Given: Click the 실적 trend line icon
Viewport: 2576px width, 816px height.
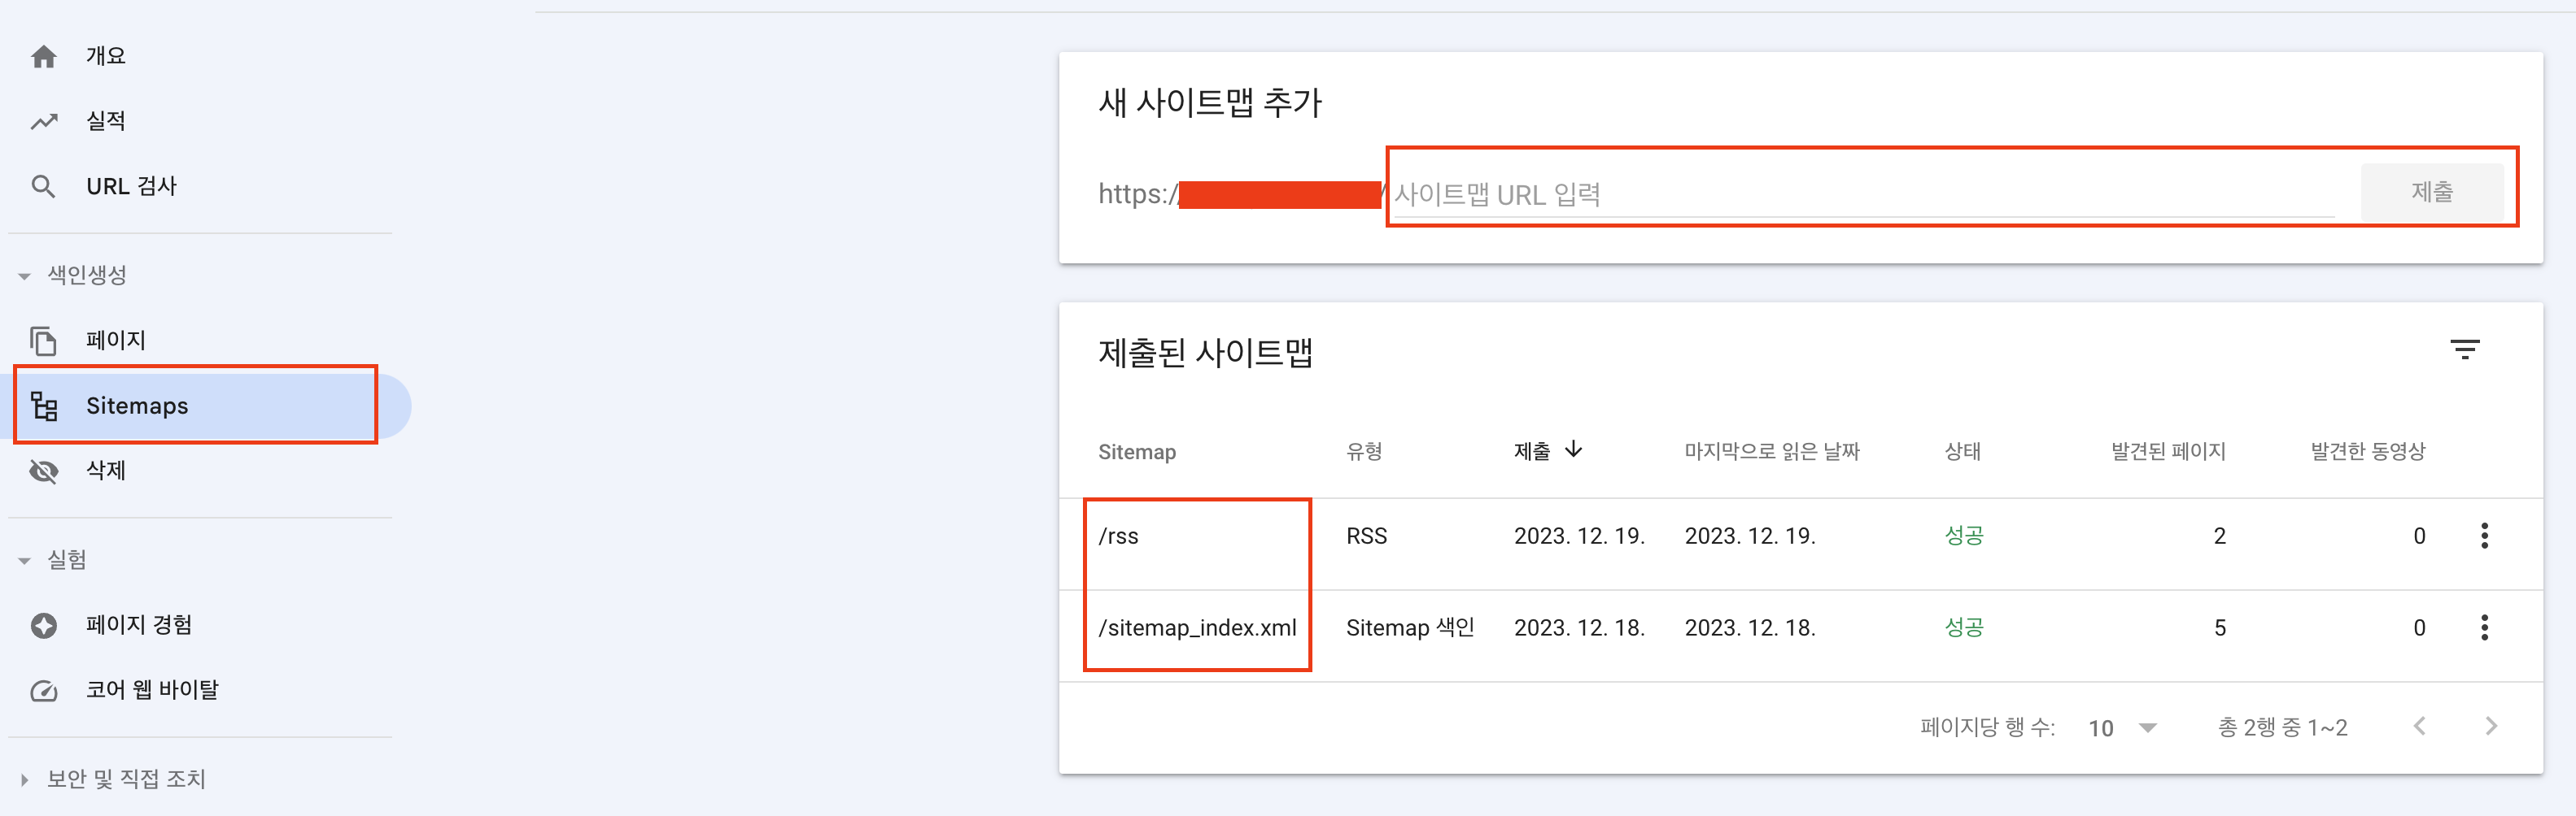Looking at the screenshot, I should pos(43,122).
